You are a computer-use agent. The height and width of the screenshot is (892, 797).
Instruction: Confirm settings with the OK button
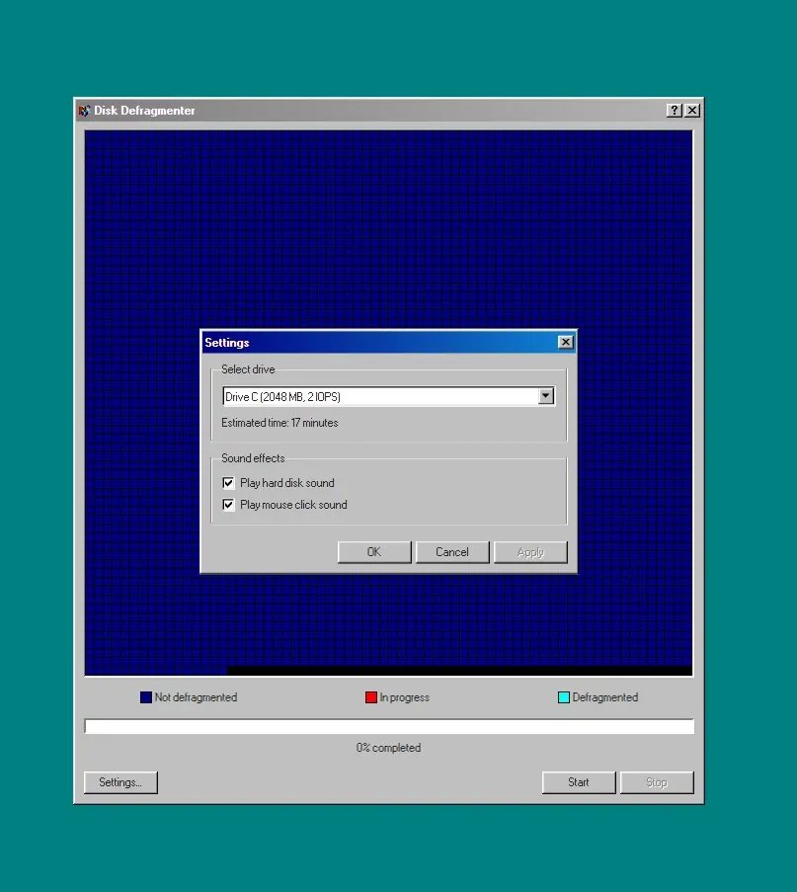pos(374,552)
